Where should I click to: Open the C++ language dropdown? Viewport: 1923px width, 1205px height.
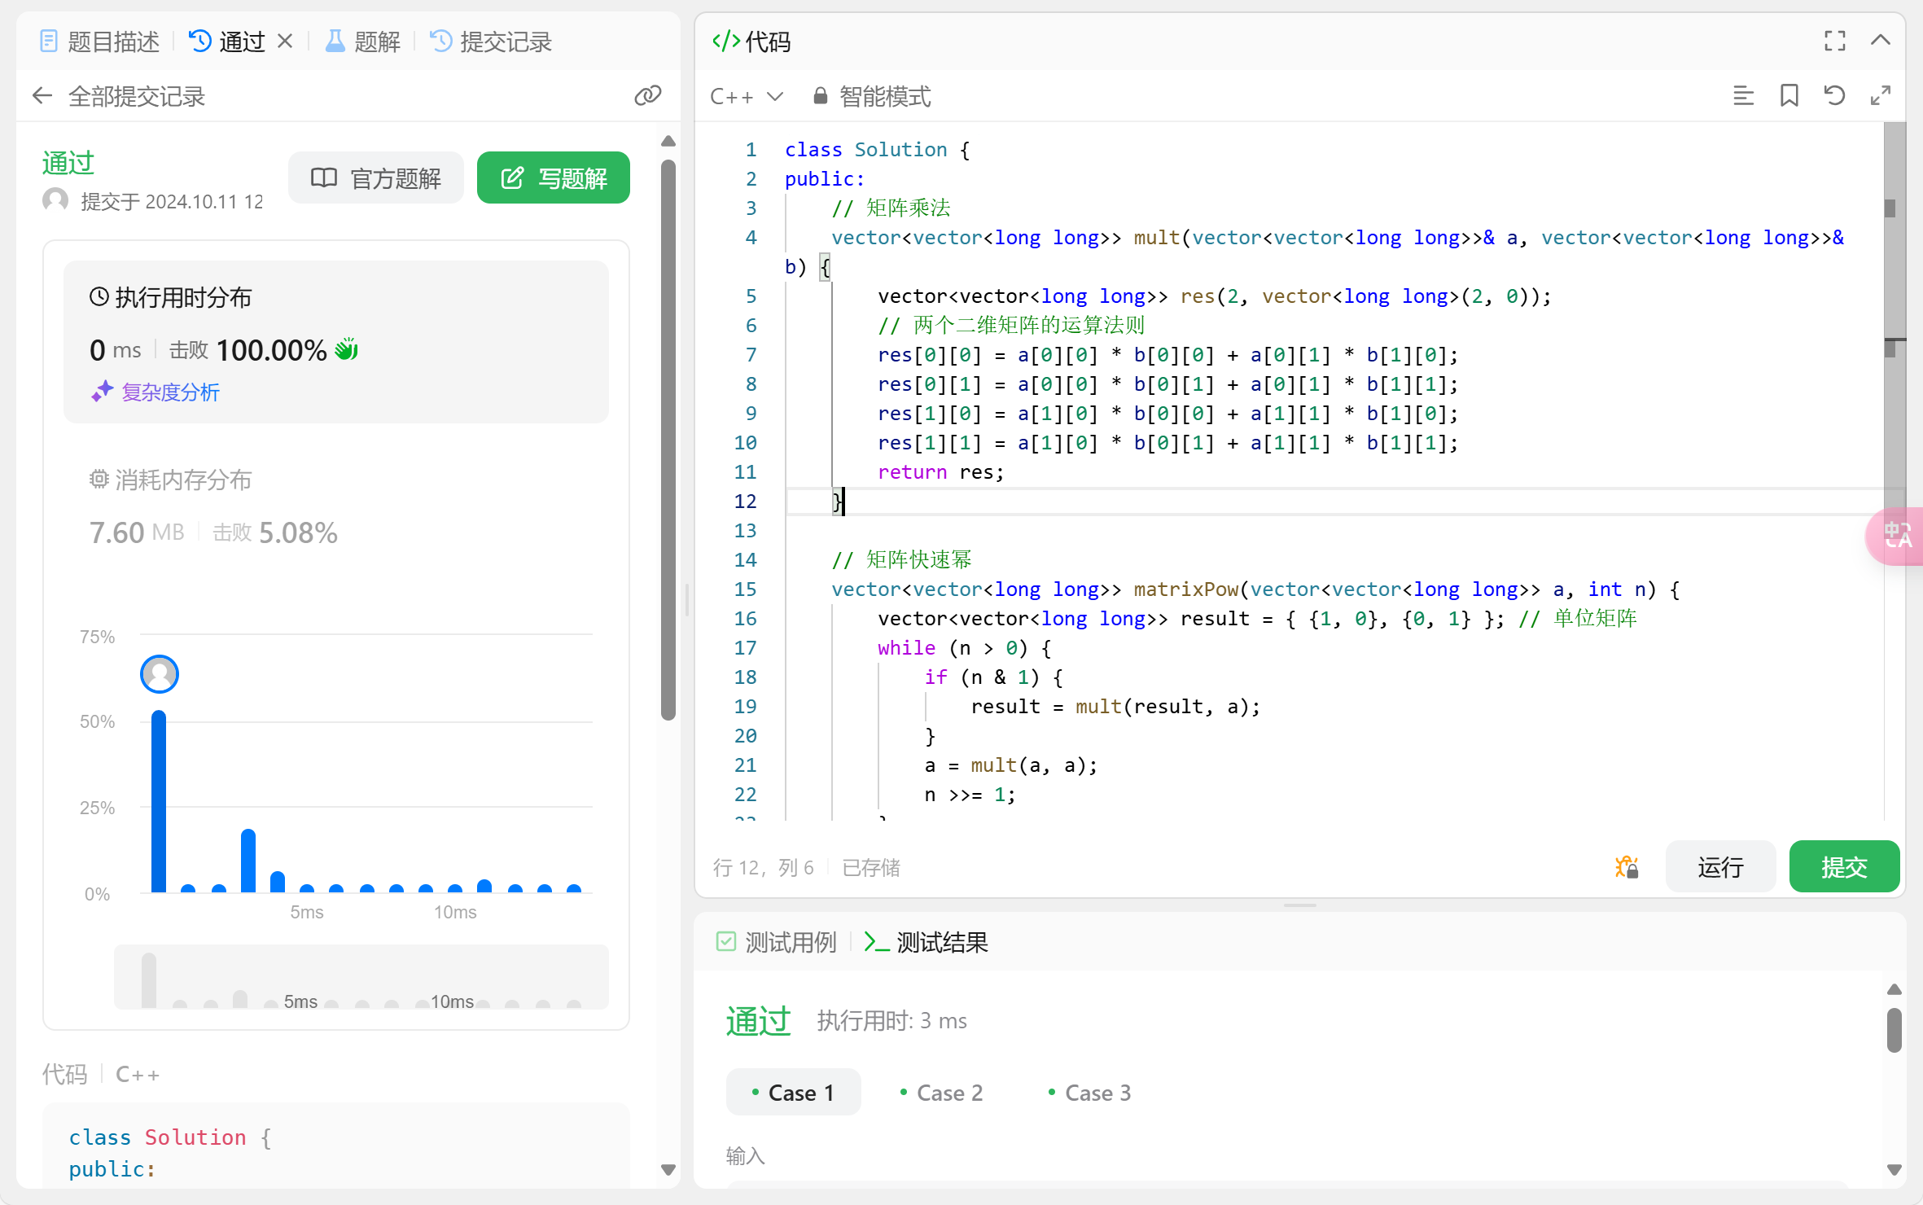747,97
